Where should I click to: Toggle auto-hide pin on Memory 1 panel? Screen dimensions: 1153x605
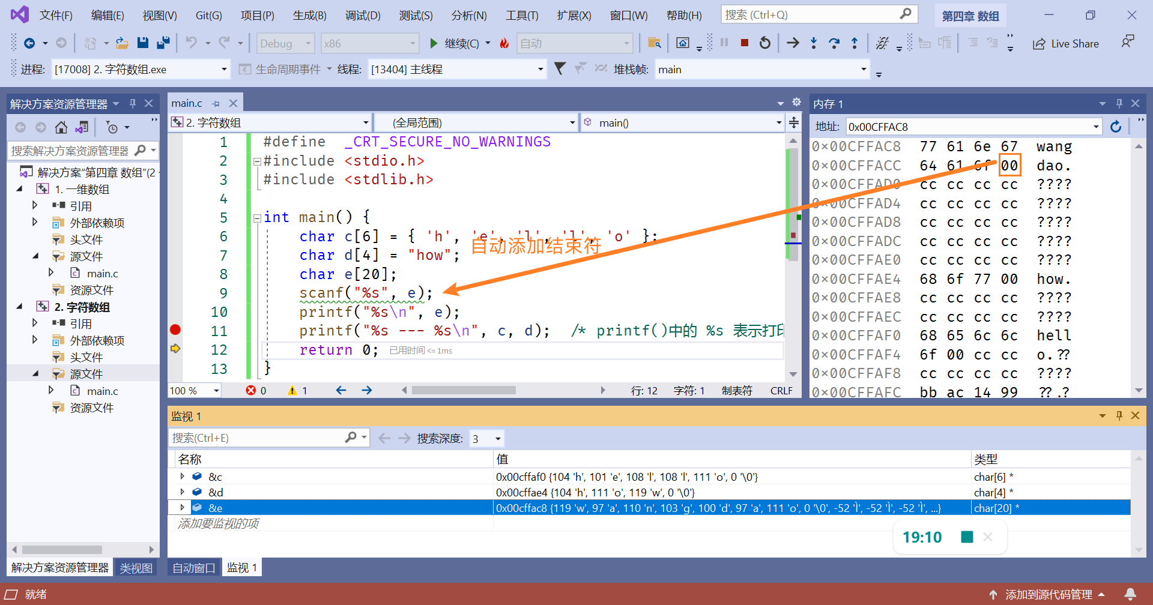pyautogui.click(x=1119, y=104)
